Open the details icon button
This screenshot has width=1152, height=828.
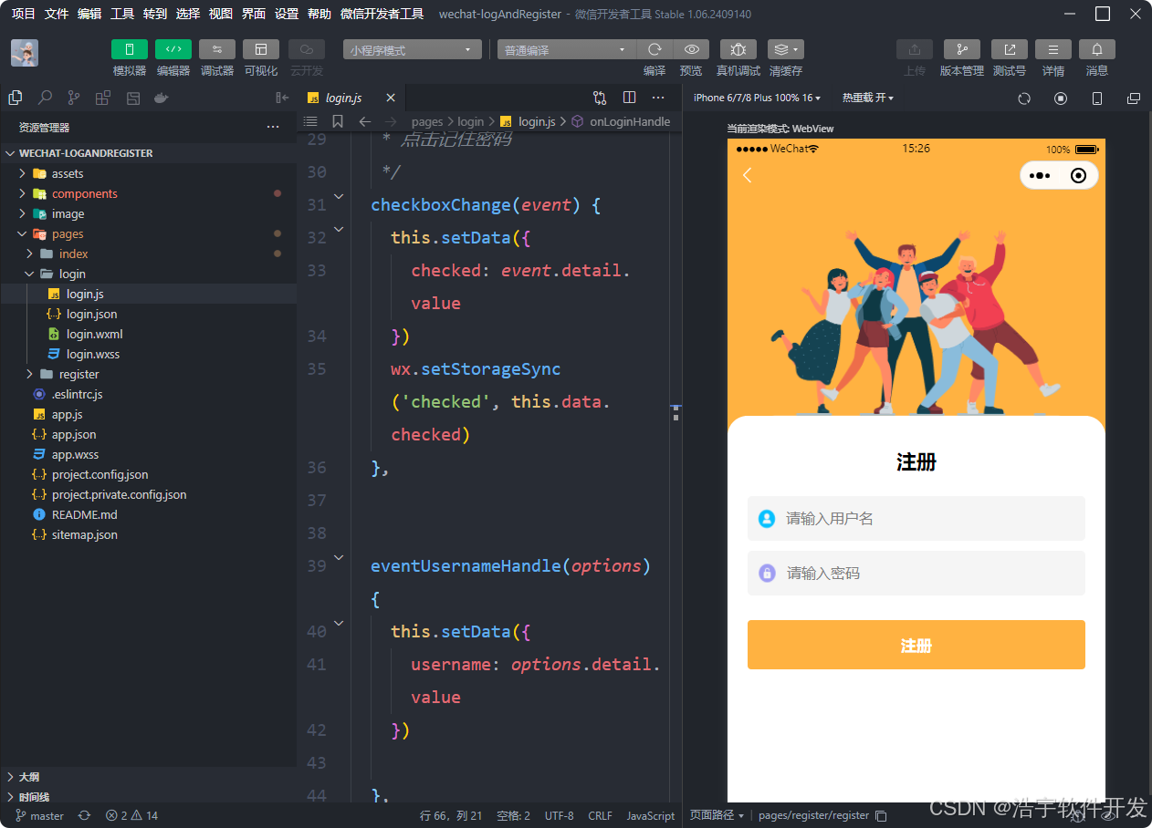point(1053,49)
